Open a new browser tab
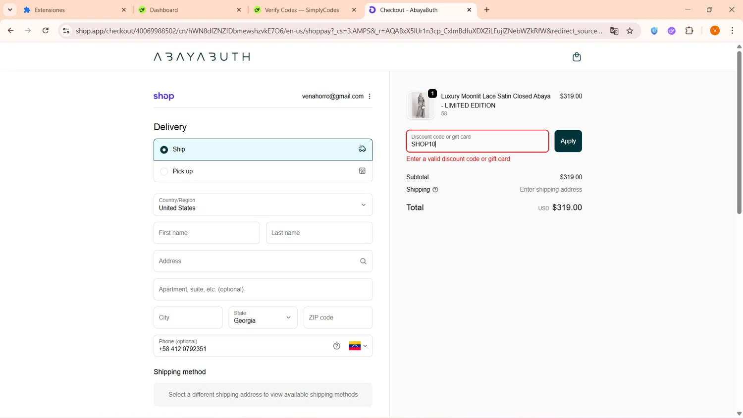This screenshot has width=743, height=418. [x=487, y=10]
